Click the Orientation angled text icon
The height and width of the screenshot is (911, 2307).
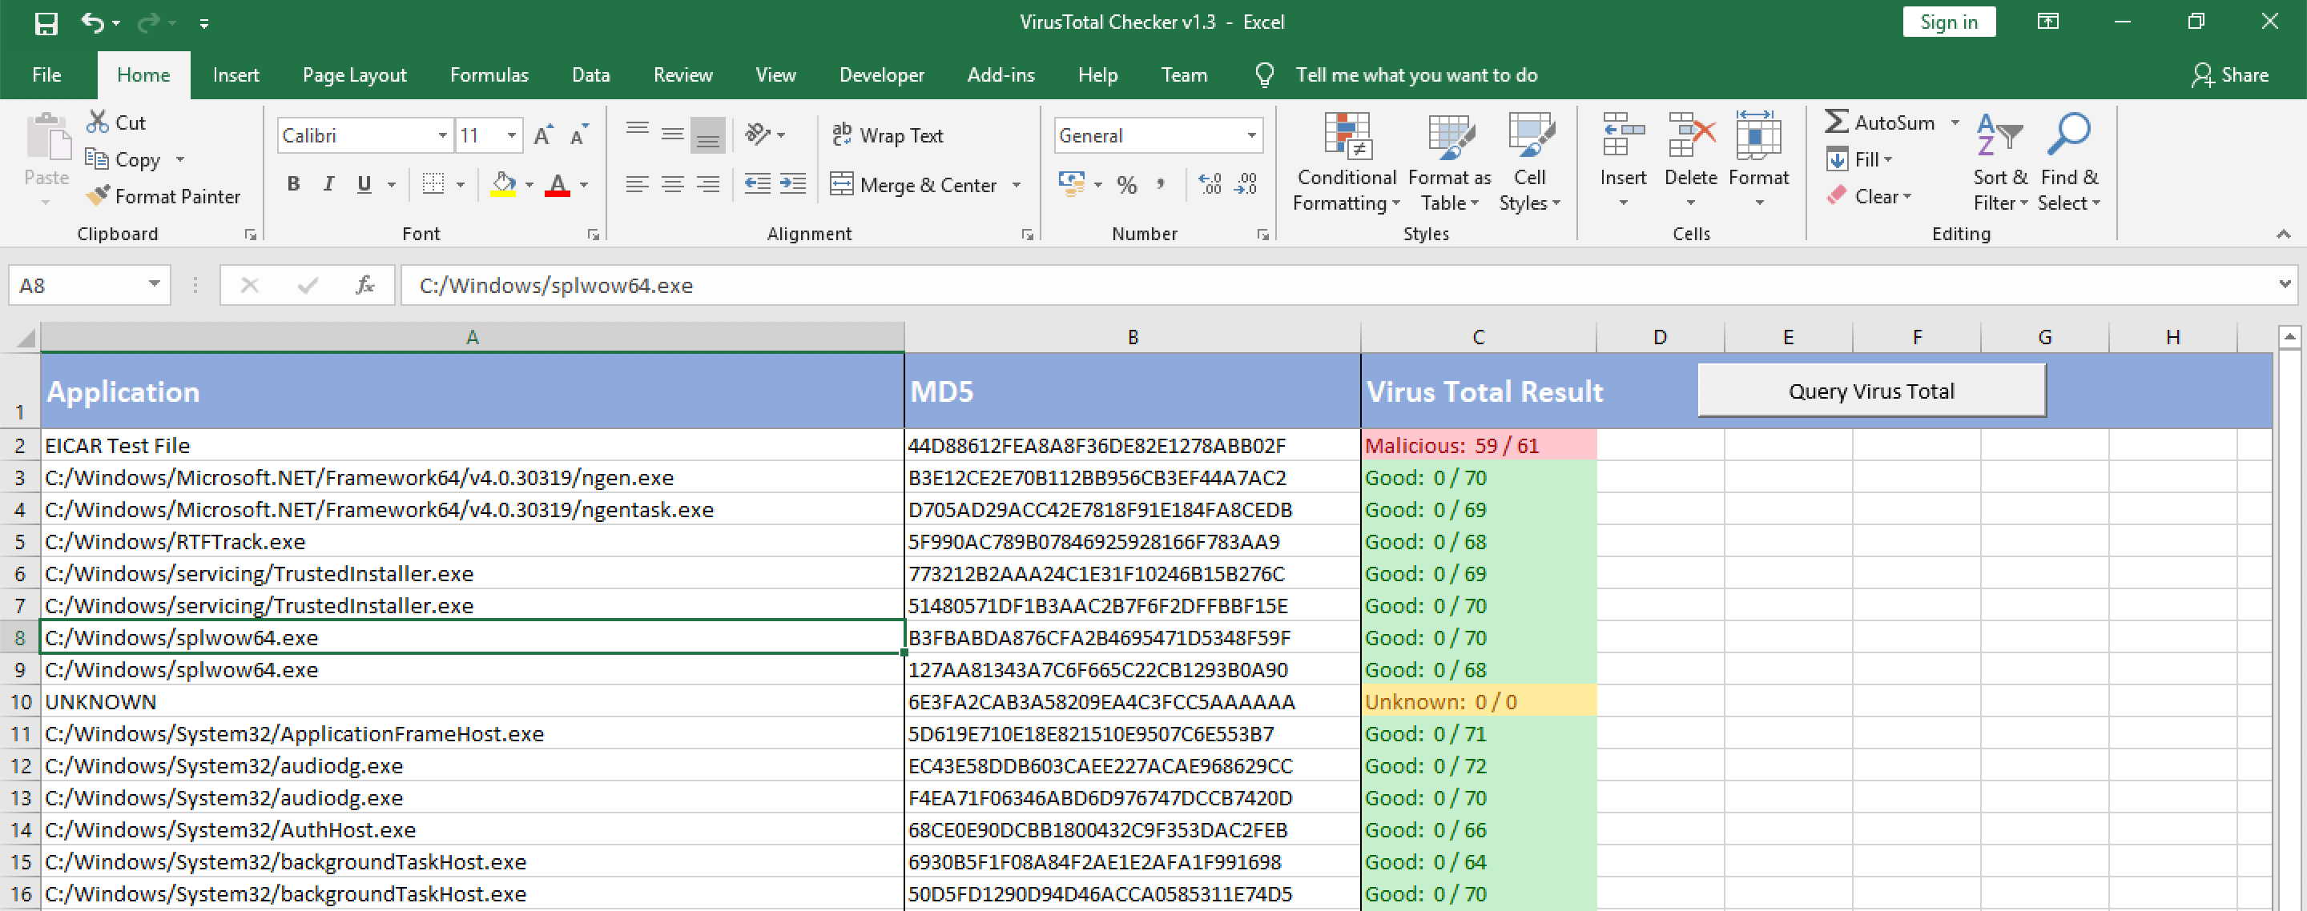pos(759,134)
